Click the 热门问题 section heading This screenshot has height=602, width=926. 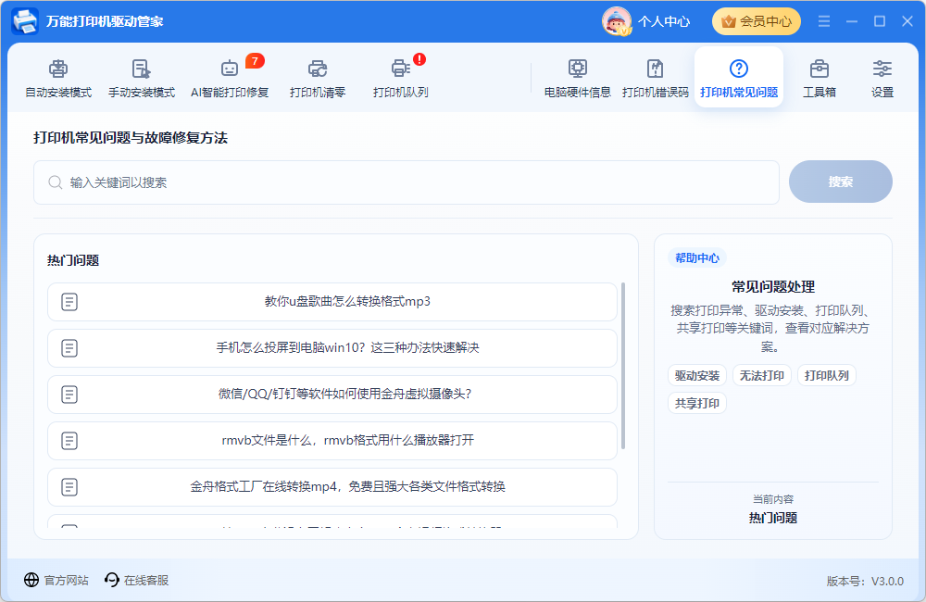coord(73,260)
